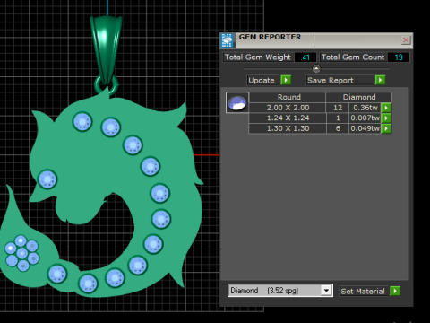Click the quantity 1 cell
This screenshot has height=323, width=430.
point(338,118)
